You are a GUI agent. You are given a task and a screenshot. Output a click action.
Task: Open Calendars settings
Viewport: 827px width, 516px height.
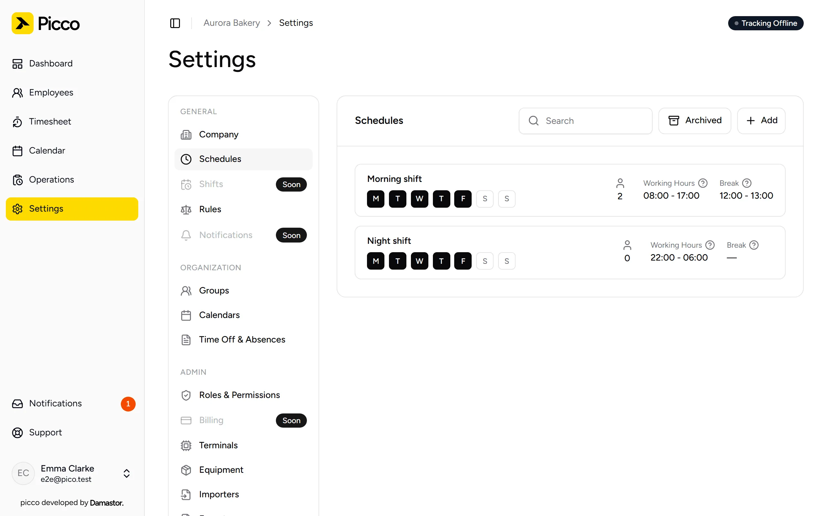tap(243, 315)
